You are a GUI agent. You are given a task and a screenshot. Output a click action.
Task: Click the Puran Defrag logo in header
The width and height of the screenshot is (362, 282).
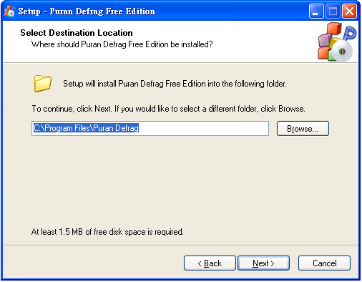pos(337,42)
